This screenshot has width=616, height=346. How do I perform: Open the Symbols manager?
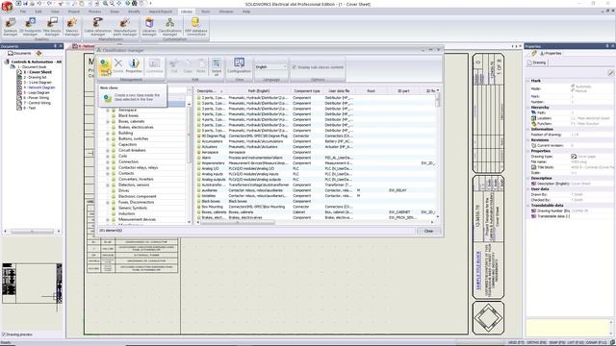[11, 27]
